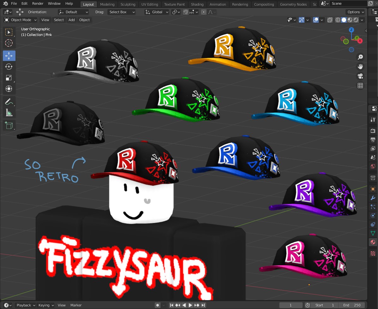Open the File menu
The width and height of the screenshot is (378, 309).
[14, 3]
